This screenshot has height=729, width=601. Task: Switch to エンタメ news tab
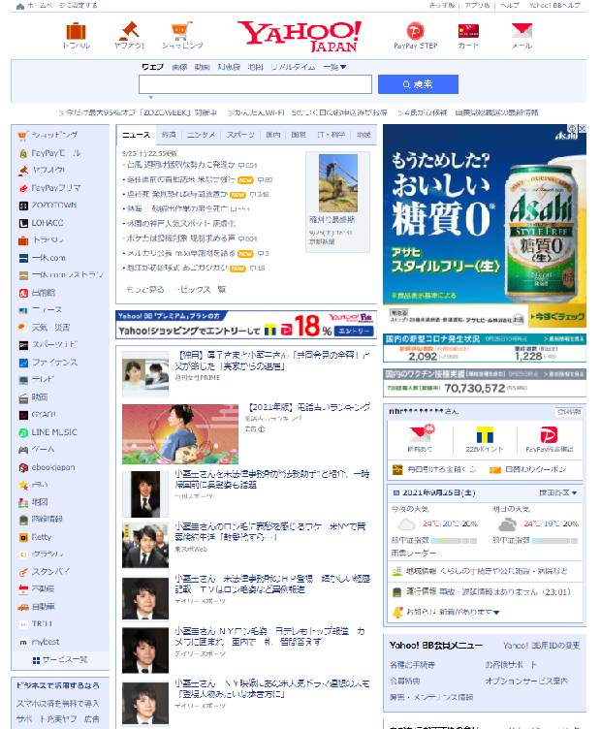pos(201,135)
